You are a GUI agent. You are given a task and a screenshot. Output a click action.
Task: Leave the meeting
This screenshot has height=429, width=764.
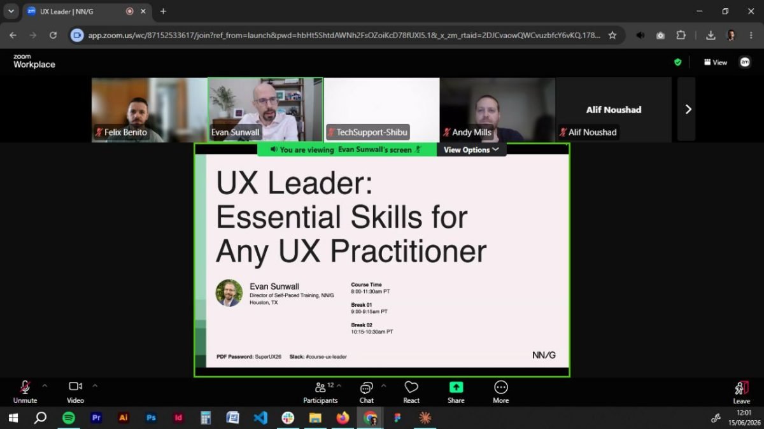coord(741,393)
